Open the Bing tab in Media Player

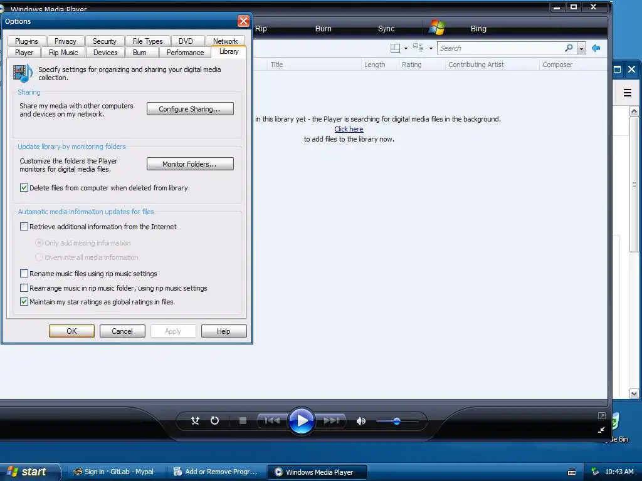tap(478, 29)
